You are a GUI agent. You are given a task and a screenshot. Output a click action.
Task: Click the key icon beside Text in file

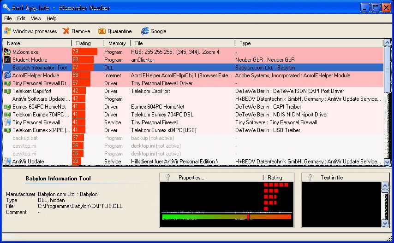click(x=310, y=178)
